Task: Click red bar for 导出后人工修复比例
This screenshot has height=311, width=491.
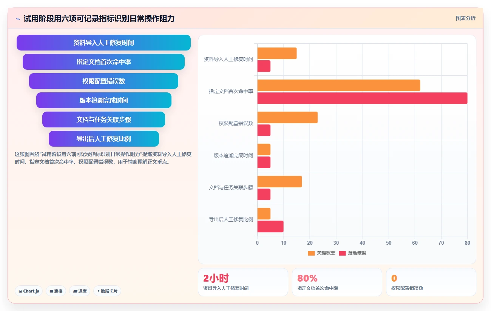Action: 270,227
